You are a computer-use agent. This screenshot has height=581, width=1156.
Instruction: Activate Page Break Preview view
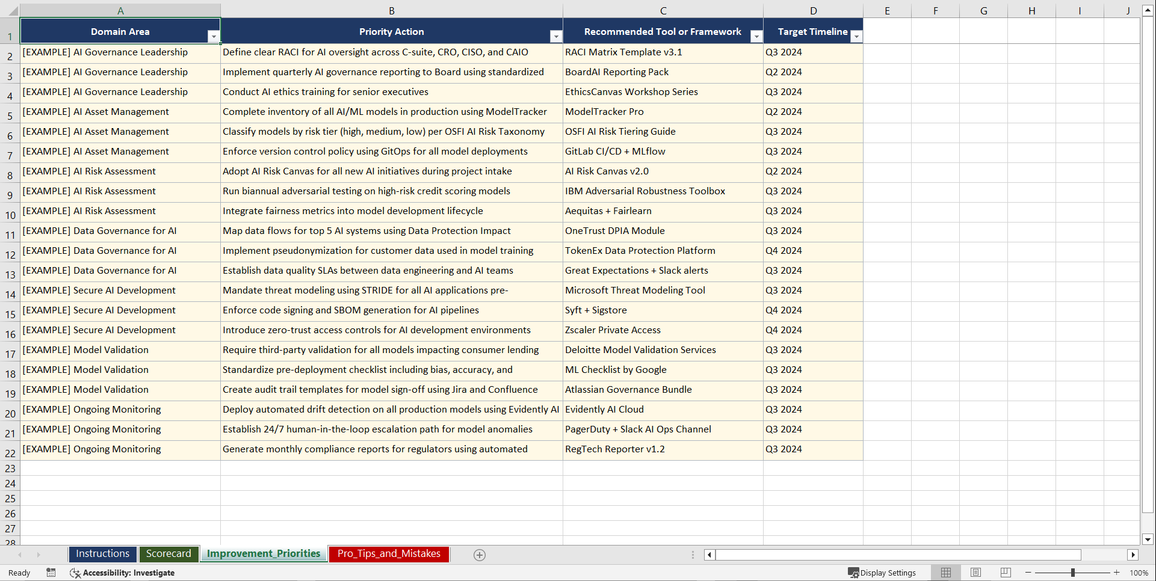(1006, 573)
